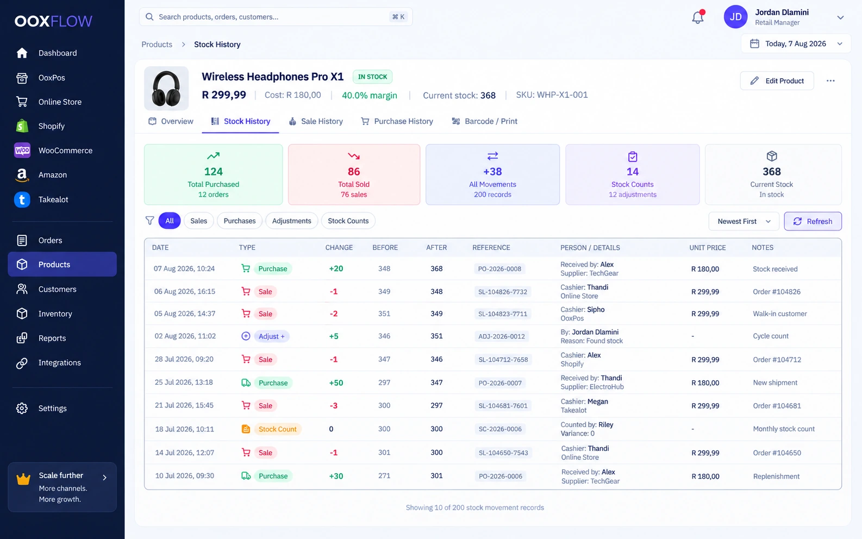
Task: Open the three-dots more options menu
Action: tap(830, 81)
